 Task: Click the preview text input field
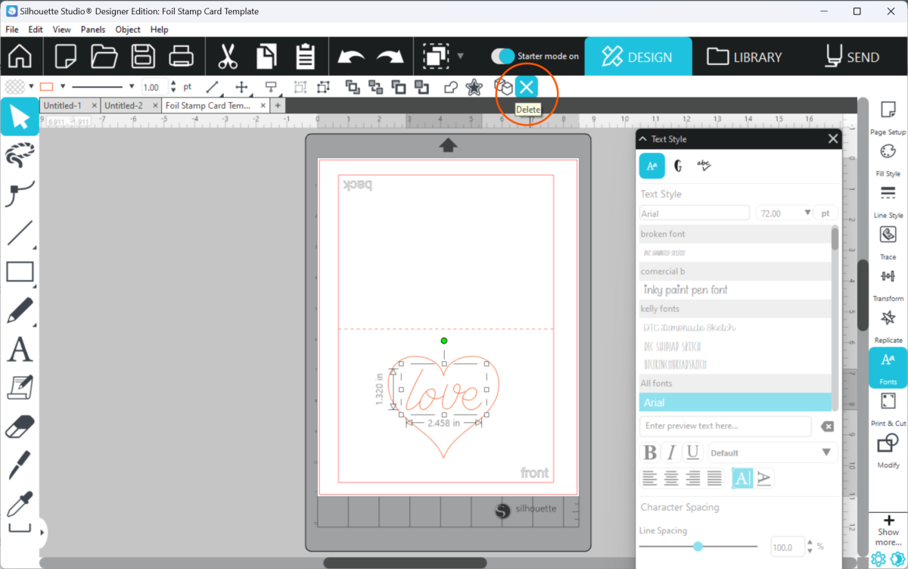(x=726, y=426)
